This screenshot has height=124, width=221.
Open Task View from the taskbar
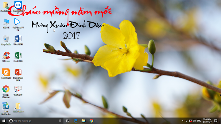[x=67, y=121]
